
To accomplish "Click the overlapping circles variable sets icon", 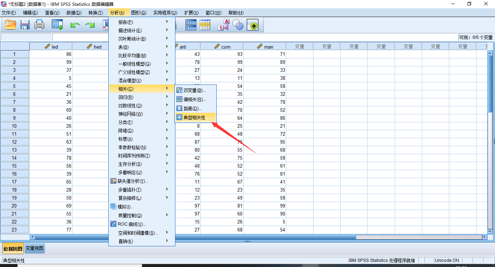I will click(238, 25).
